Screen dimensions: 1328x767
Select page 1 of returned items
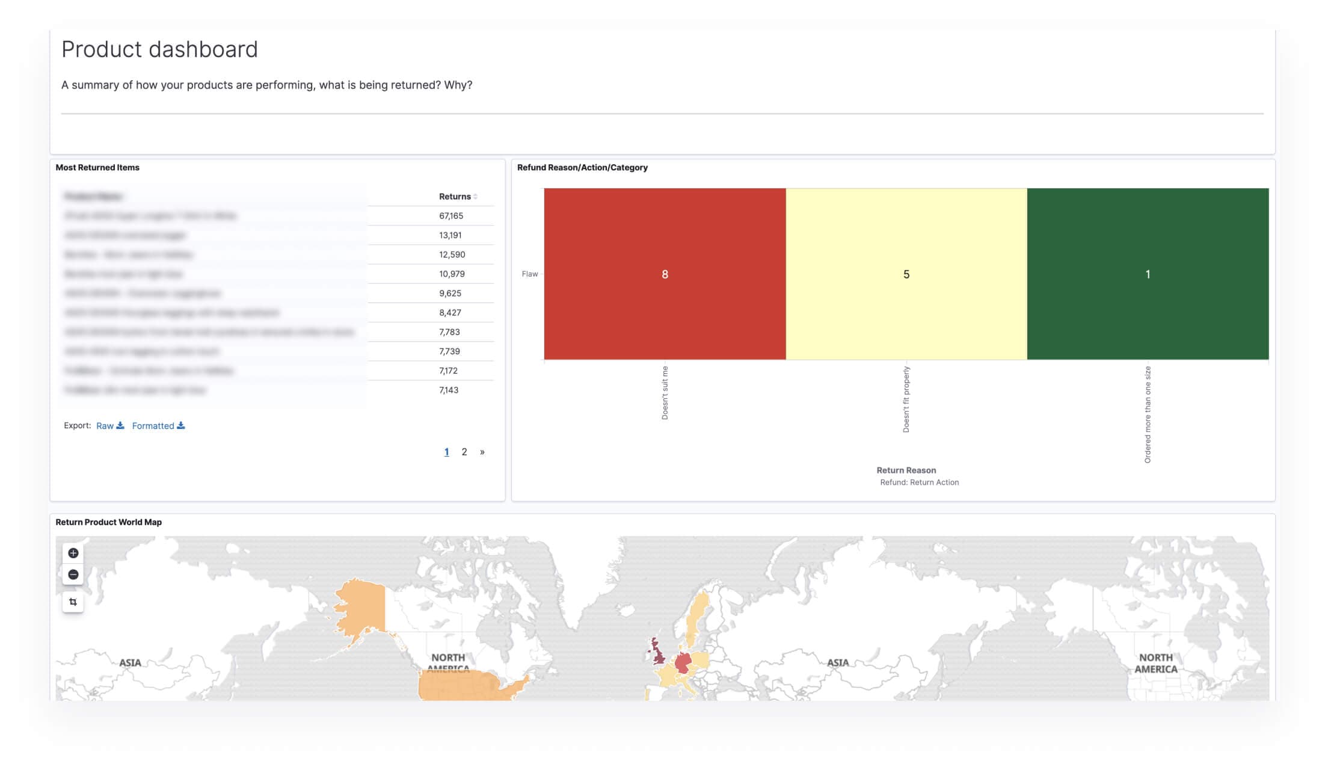coord(446,452)
